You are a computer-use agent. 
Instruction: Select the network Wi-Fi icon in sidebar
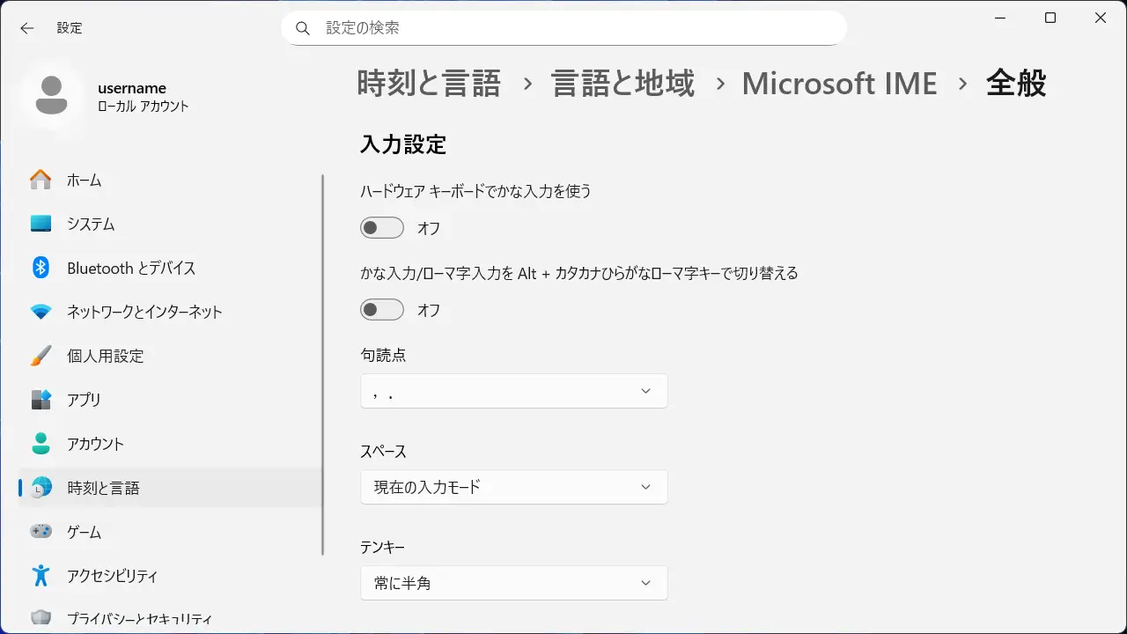coord(41,312)
